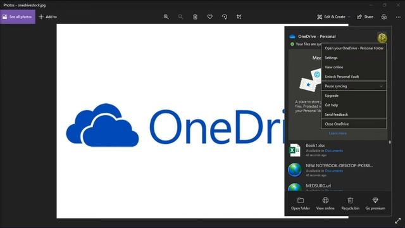Click Open folder button in OneDrive panel
This screenshot has width=405, height=228.
pos(301,204)
